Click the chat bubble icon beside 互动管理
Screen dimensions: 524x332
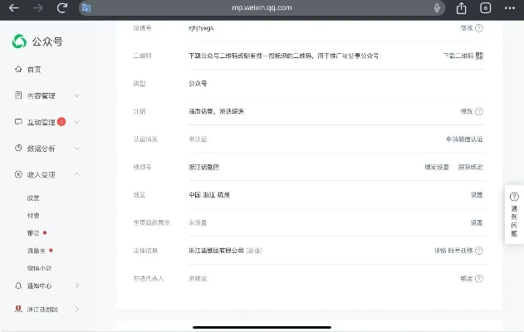click(18, 121)
